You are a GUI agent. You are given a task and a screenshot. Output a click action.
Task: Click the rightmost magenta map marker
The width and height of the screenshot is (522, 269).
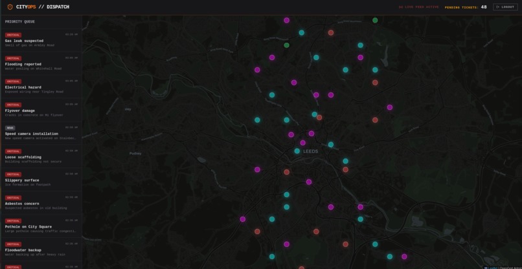tap(404, 256)
